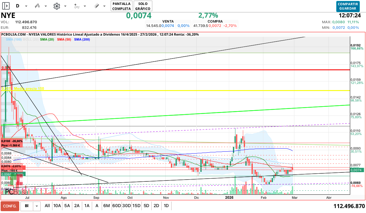The width and height of the screenshot is (366, 213).
Task: Click the yellow Media precio 150 line label
Action: (29, 89)
